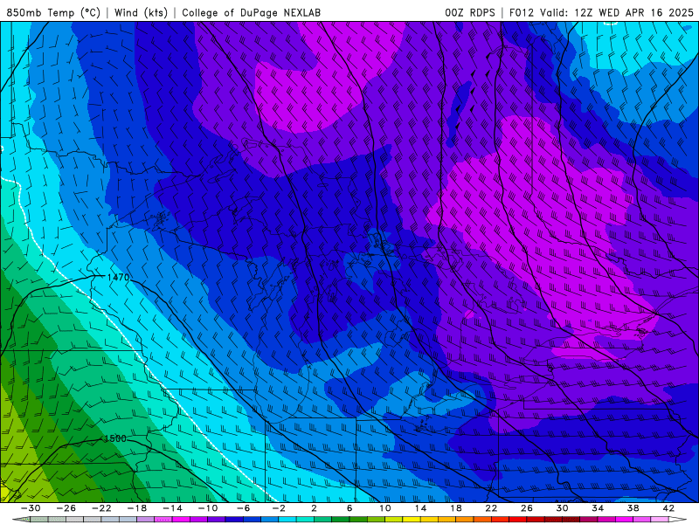Click the 14 value on temperature scale
Screen dimensions: 699x524
click(x=420, y=508)
